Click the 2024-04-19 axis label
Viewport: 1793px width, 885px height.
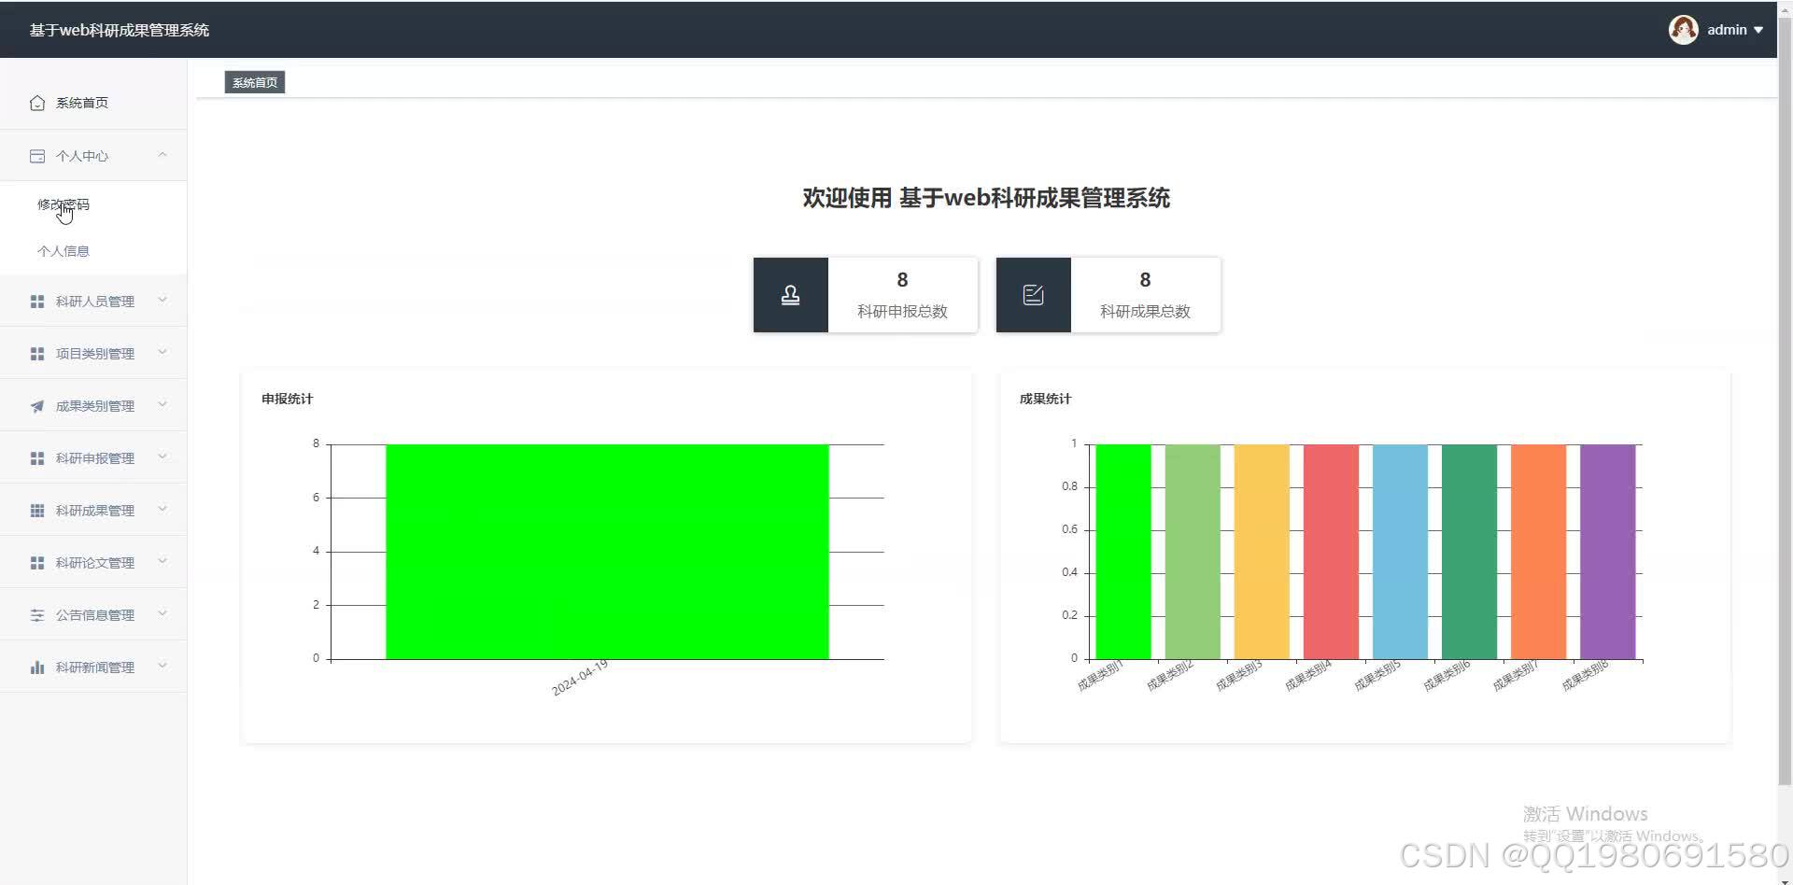click(x=580, y=678)
